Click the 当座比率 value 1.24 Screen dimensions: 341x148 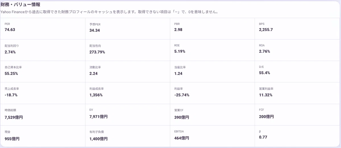178,73
